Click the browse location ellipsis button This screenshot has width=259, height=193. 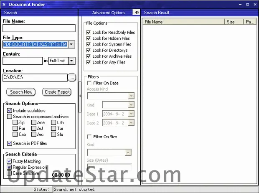72,78
